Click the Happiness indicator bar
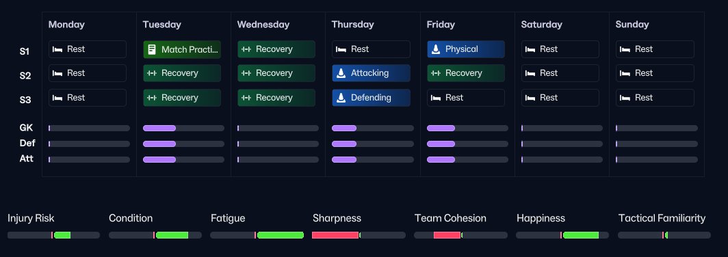Screen dimensions: 728x257 562,235
